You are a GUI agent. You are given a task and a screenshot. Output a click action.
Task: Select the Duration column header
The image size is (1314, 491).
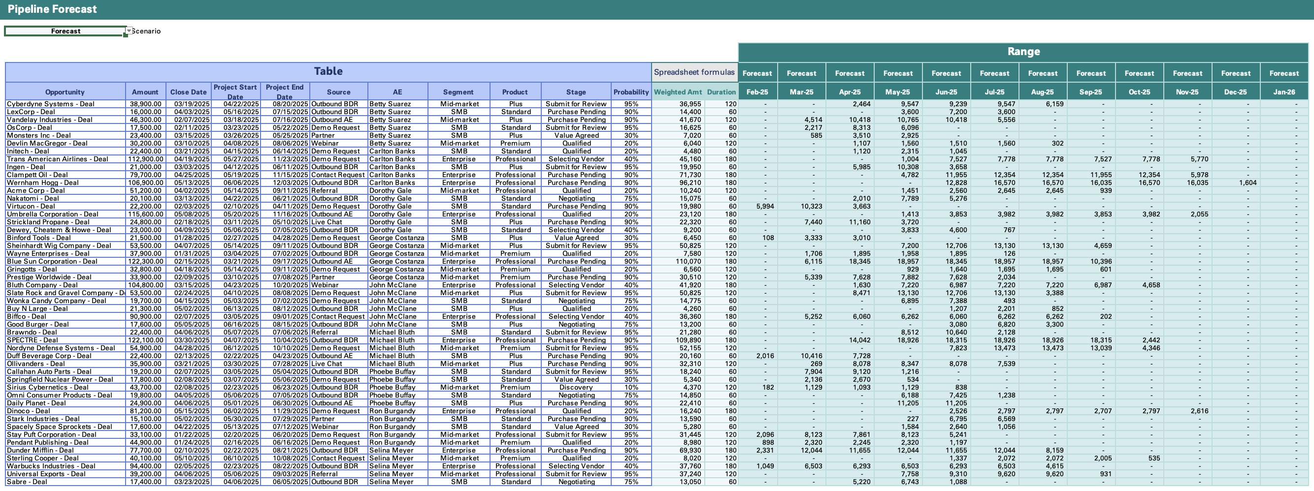[721, 92]
